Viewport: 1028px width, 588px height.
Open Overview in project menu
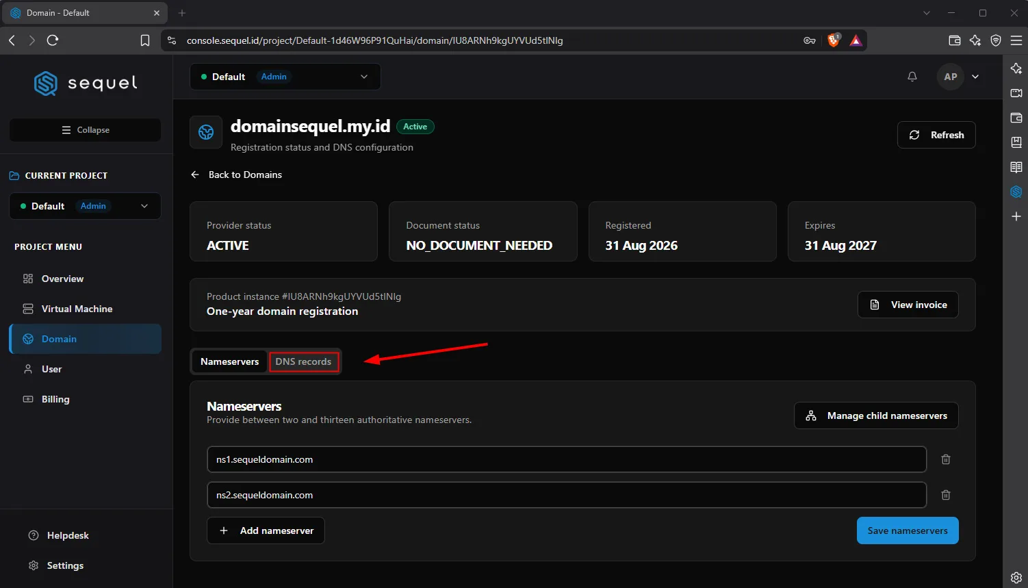(86, 279)
